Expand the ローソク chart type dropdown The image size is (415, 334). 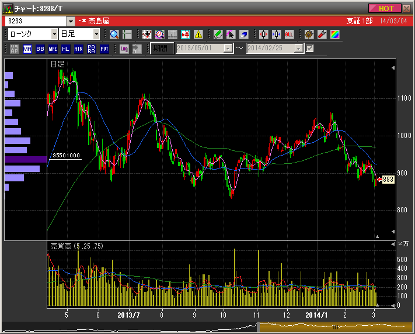[x=54, y=34]
